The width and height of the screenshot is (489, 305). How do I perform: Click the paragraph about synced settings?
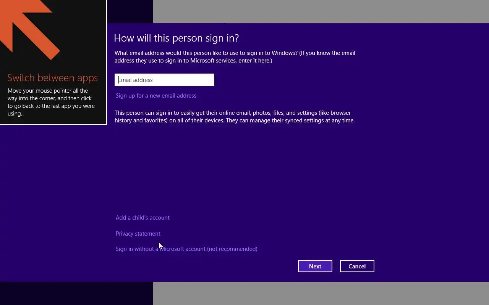click(235, 117)
